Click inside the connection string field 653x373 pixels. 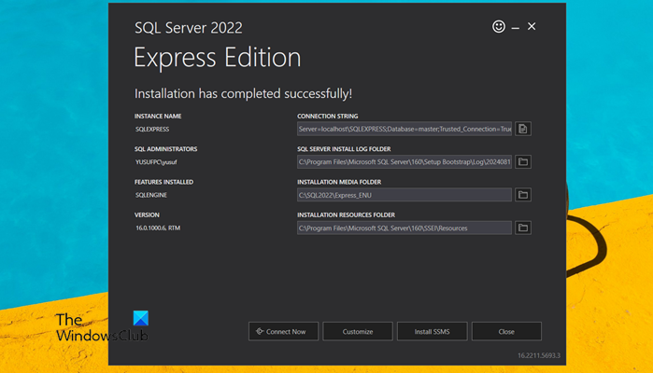(x=404, y=129)
